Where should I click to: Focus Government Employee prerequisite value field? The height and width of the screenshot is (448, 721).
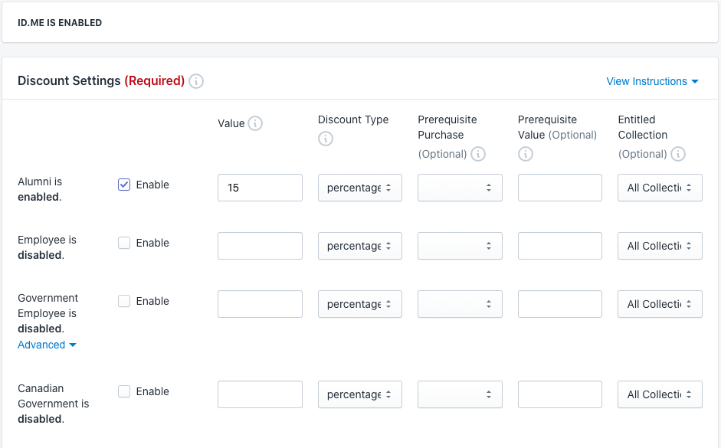click(560, 304)
